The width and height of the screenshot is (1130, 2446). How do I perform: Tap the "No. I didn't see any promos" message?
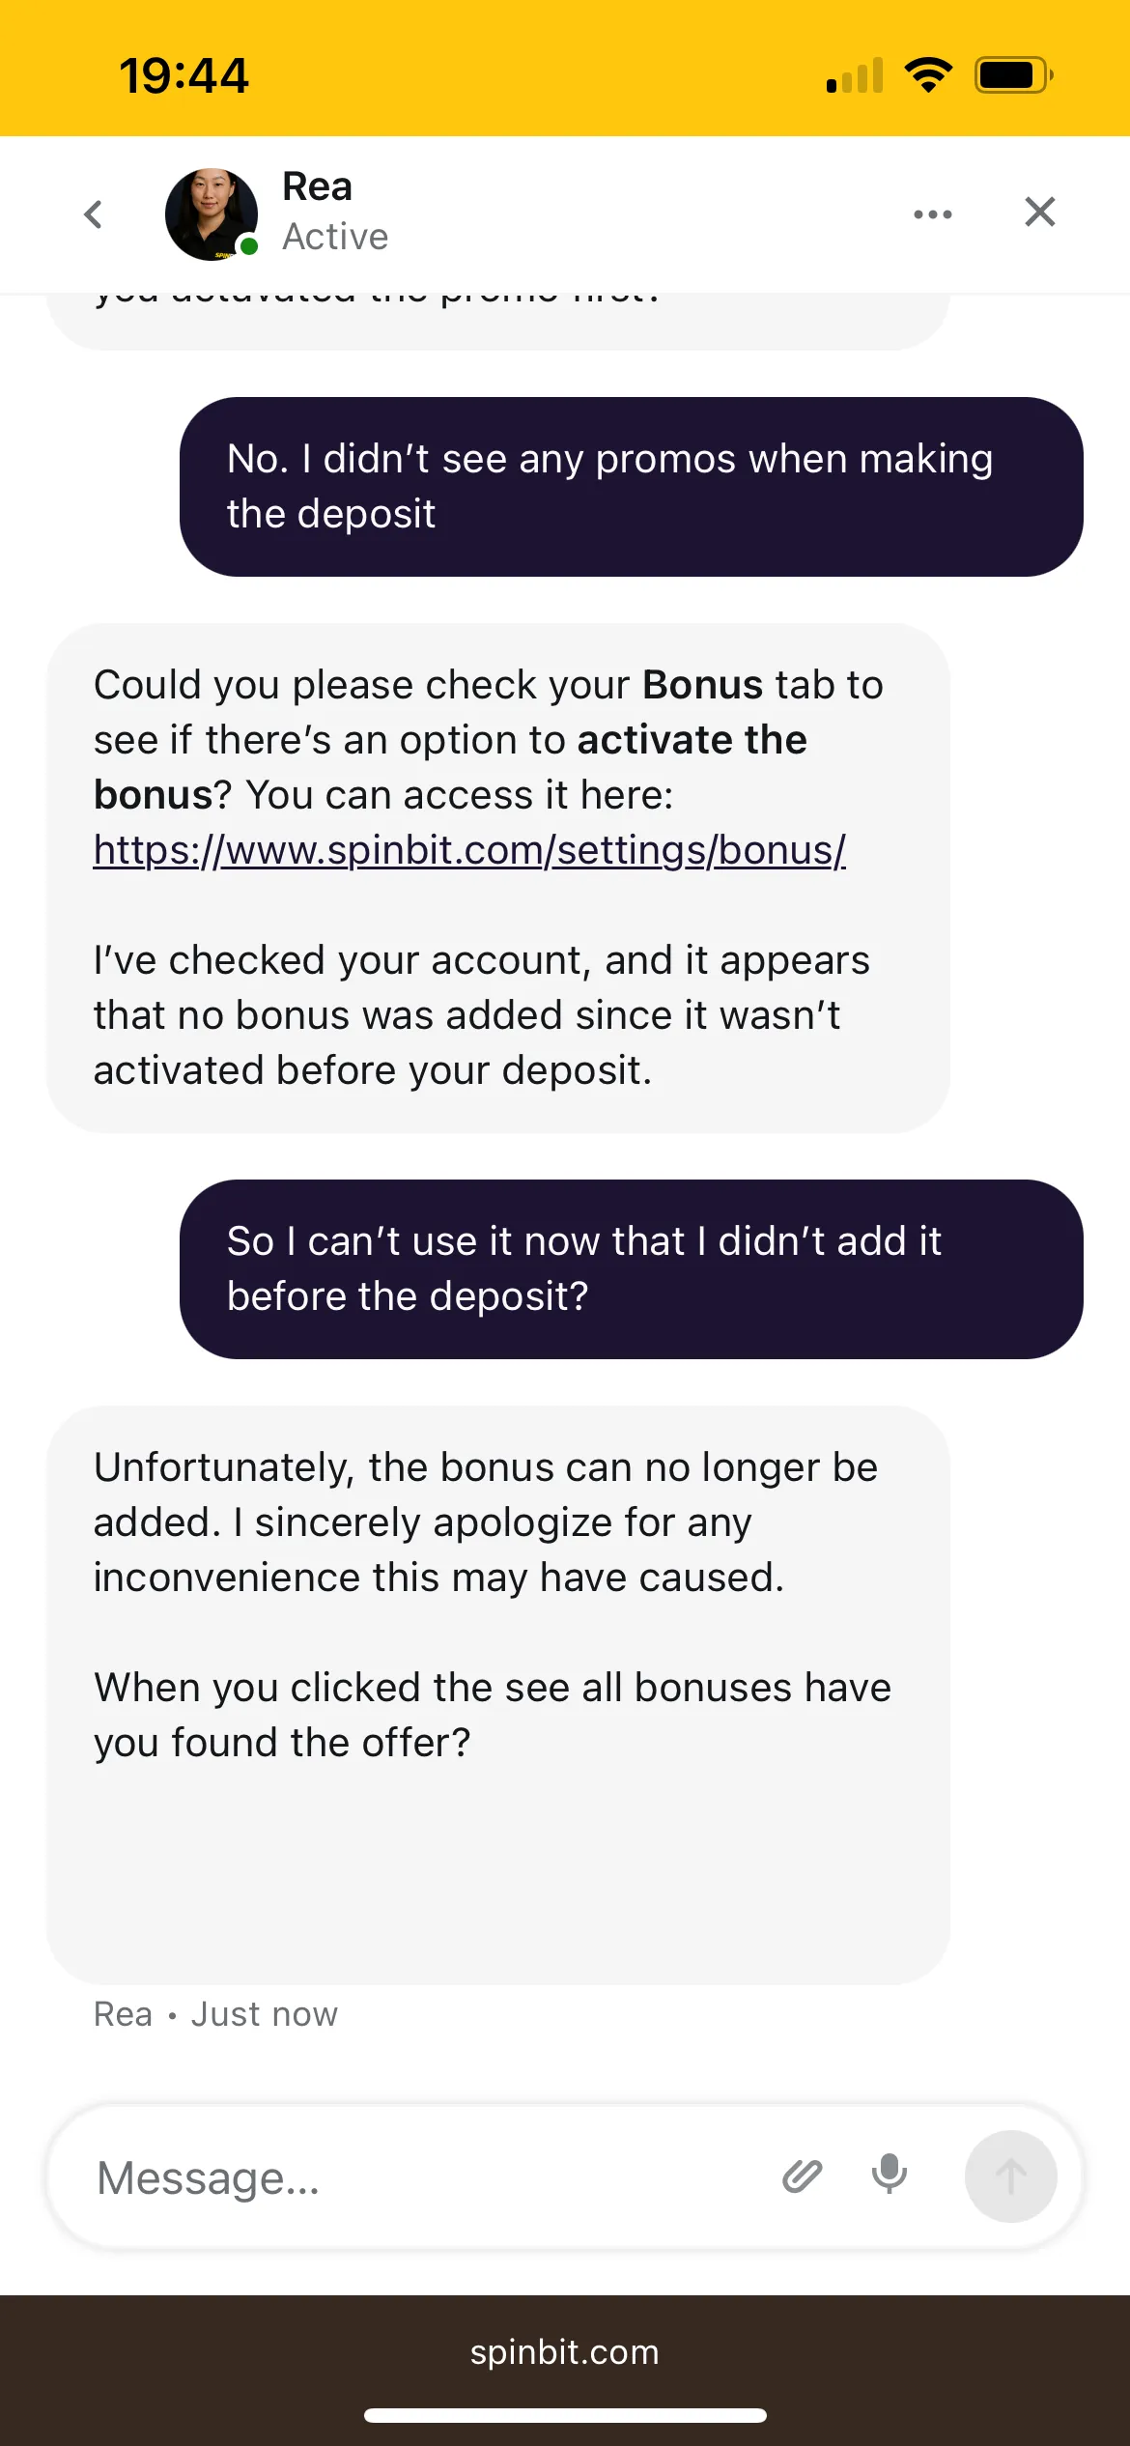(x=631, y=487)
